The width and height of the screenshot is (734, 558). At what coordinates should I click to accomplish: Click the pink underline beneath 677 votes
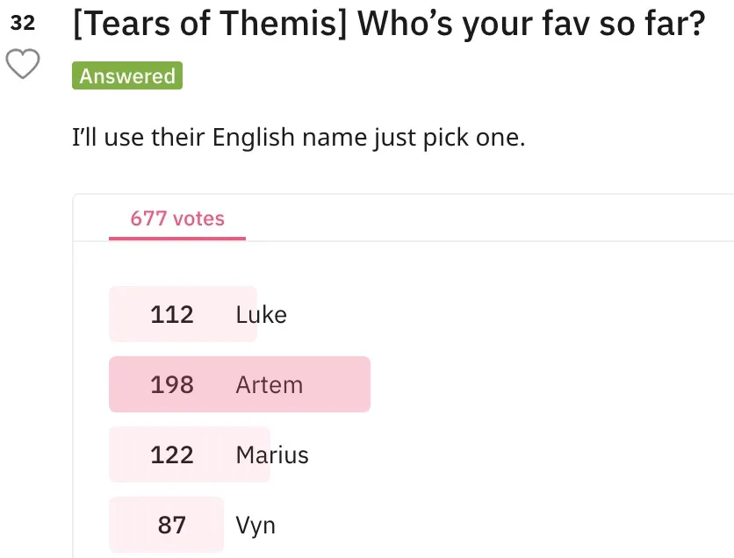point(177,238)
